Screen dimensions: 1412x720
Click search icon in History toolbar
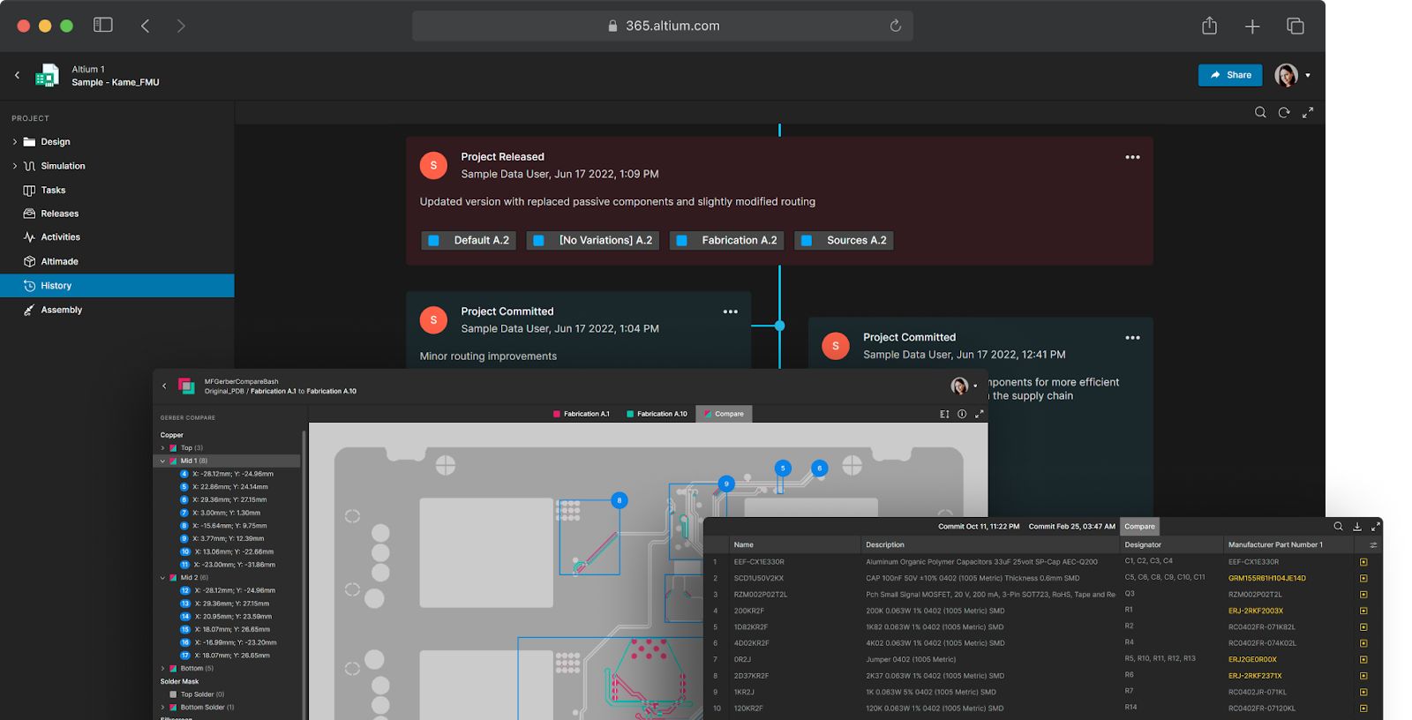[x=1260, y=112]
